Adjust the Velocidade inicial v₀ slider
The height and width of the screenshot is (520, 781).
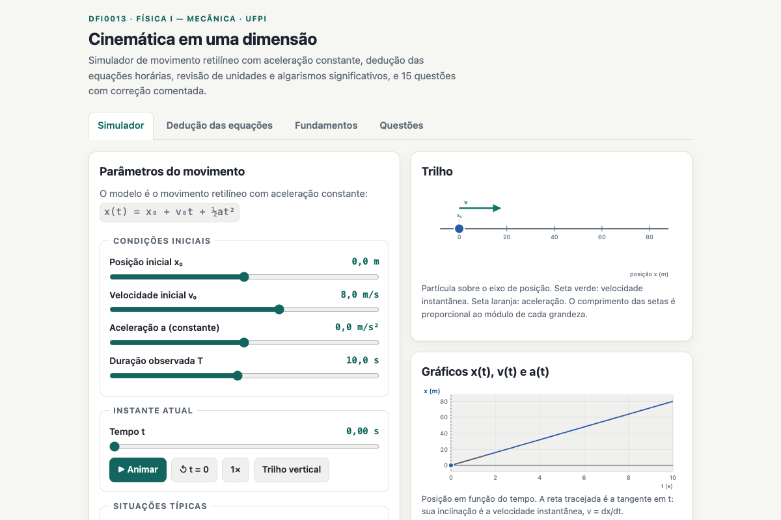click(x=244, y=309)
